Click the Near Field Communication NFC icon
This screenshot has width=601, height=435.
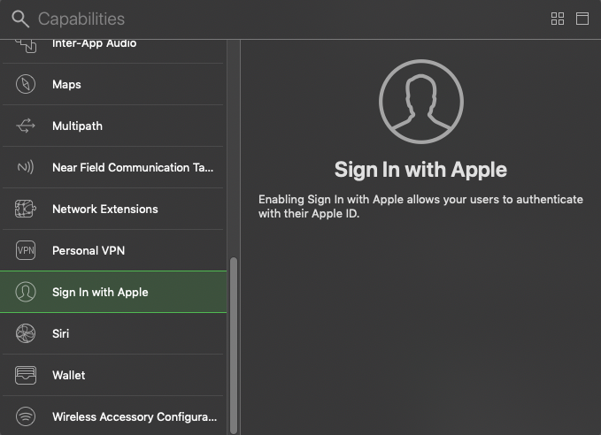coord(26,168)
